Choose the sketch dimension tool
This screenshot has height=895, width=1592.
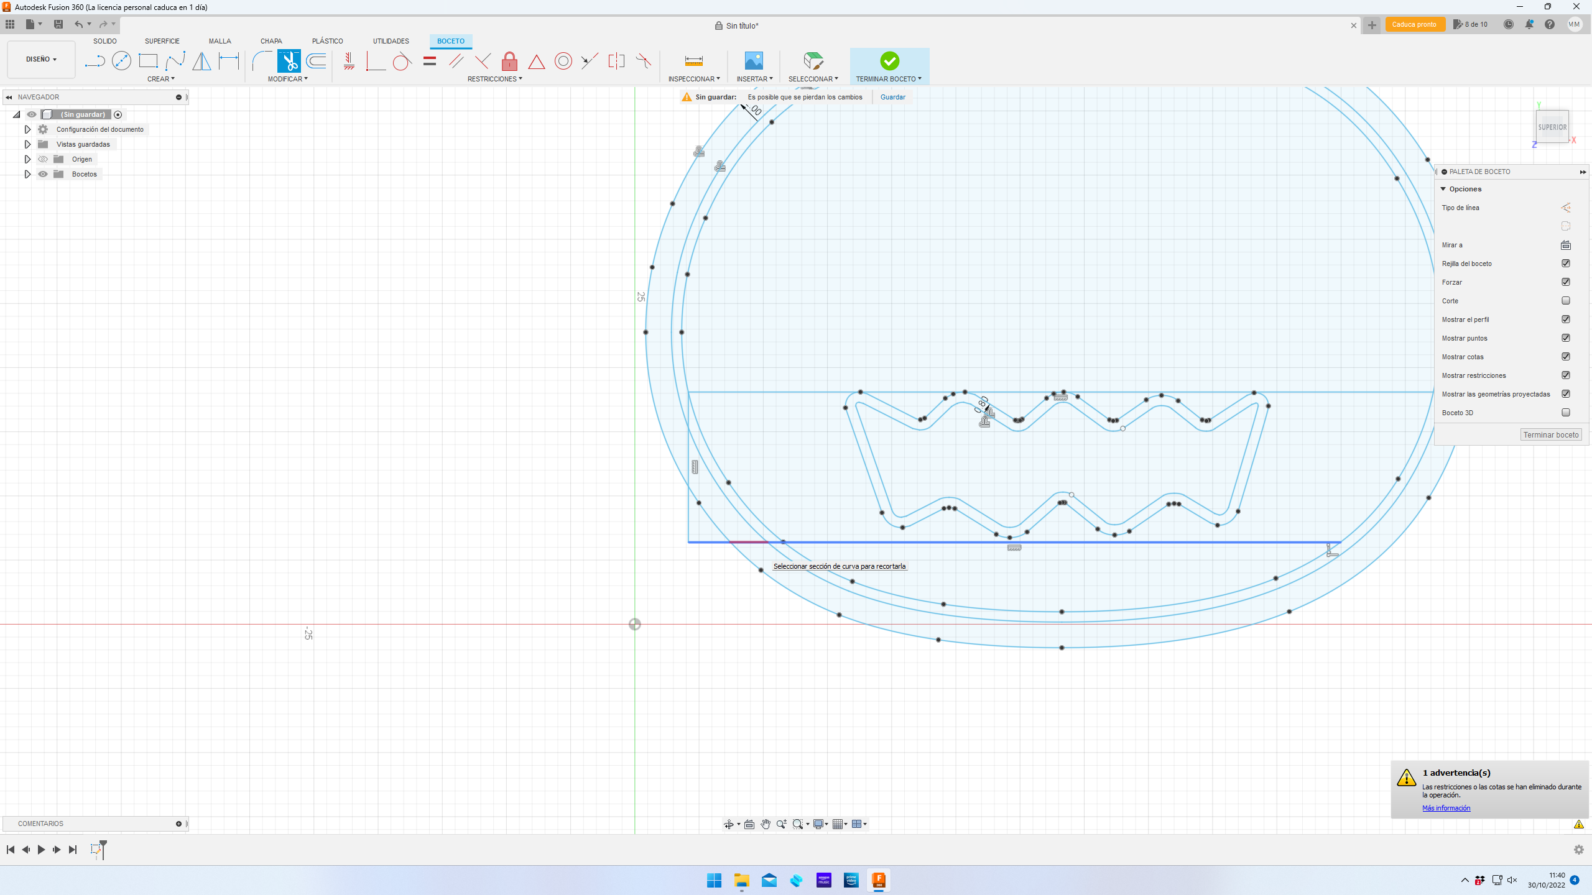(228, 61)
